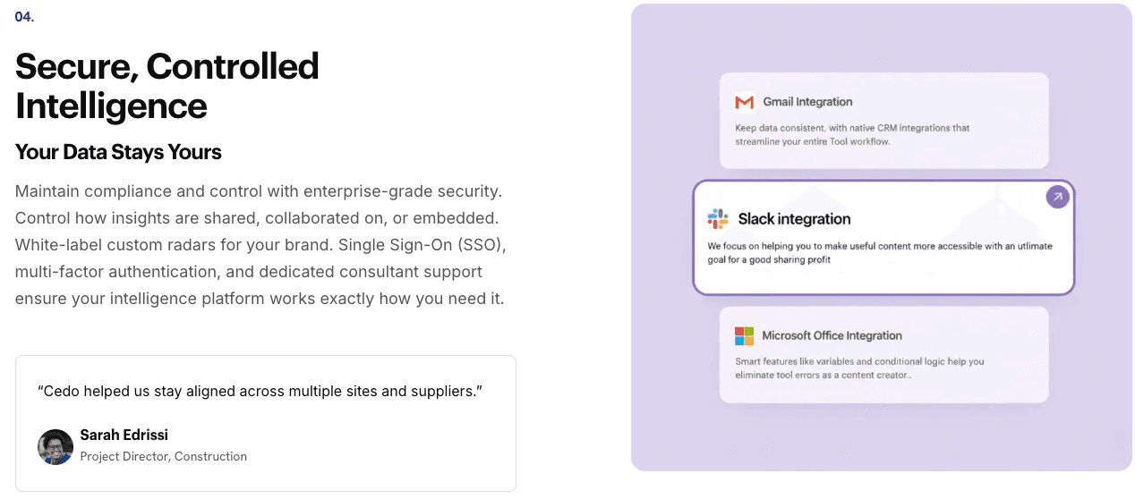Select the Slack integration heading

tap(794, 219)
